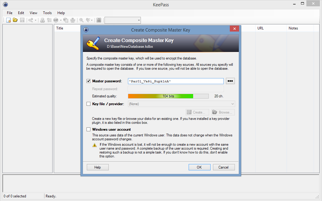322x201 pixels.
Task: Create a new database via toolbar icon
Action: pyautogui.click(x=8, y=20)
